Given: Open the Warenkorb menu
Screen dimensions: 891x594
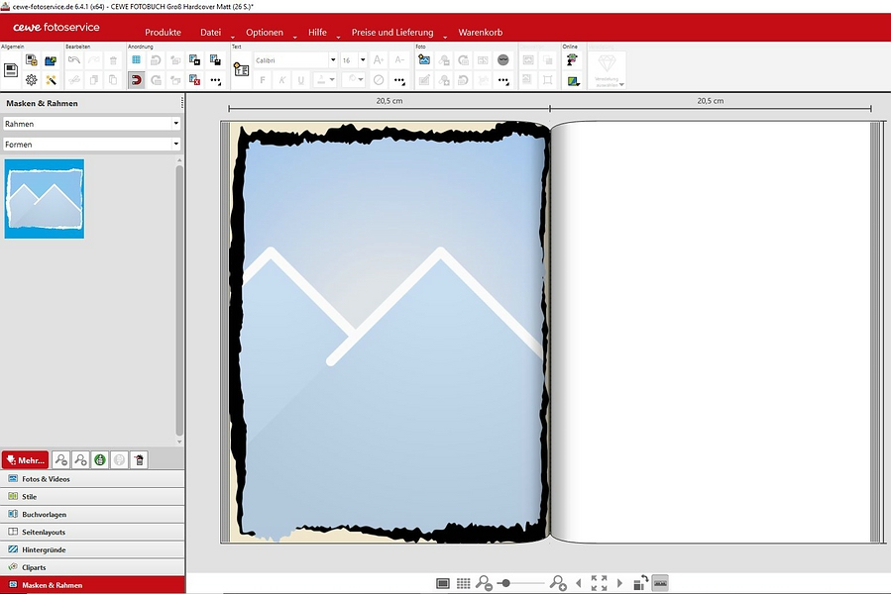Looking at the screenshot, I should coord(480,33).
